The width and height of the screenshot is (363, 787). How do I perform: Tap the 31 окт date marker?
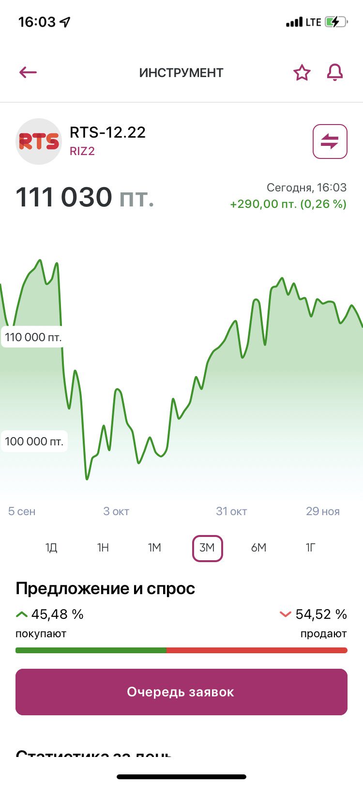pos(231,511)
